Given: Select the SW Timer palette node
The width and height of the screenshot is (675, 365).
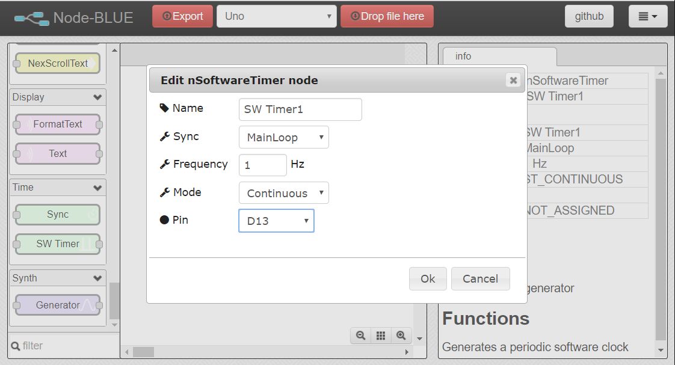Looking at the screenshot, I should point(58,244).
